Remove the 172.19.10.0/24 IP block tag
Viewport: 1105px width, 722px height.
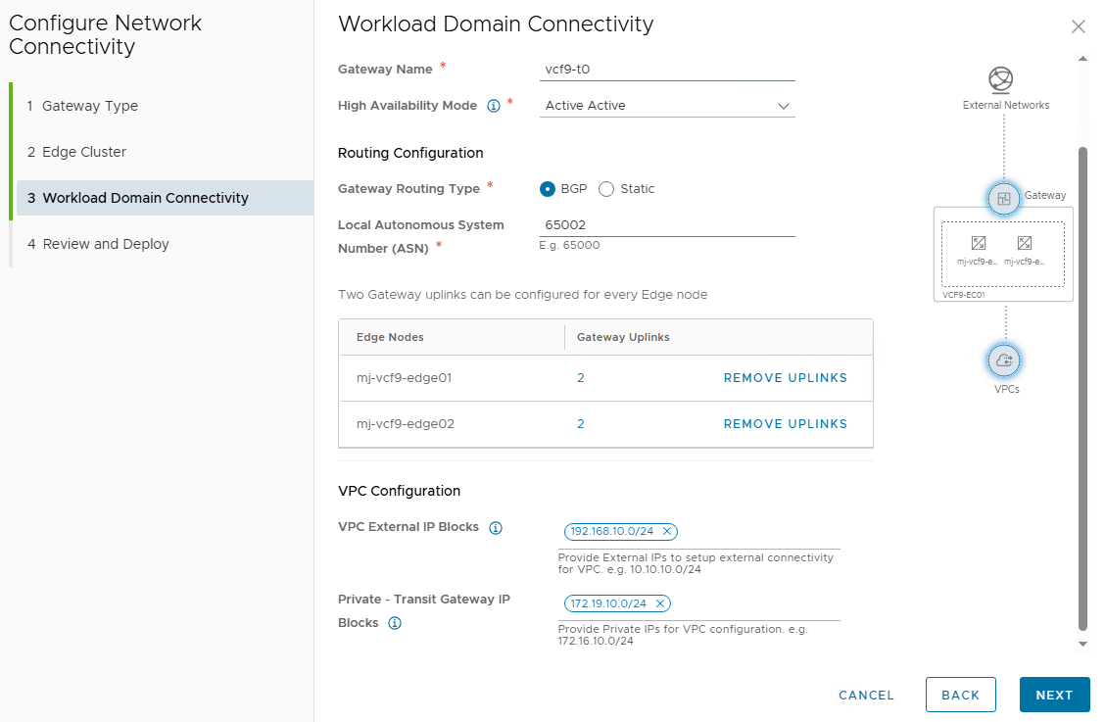(660, 603)
